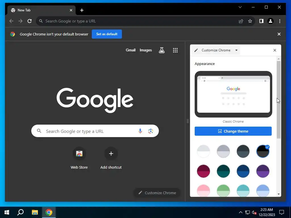The height and width of the screenshot is (218, 291).
Task: Open the profile avatar menu
Action: [271, 21]
